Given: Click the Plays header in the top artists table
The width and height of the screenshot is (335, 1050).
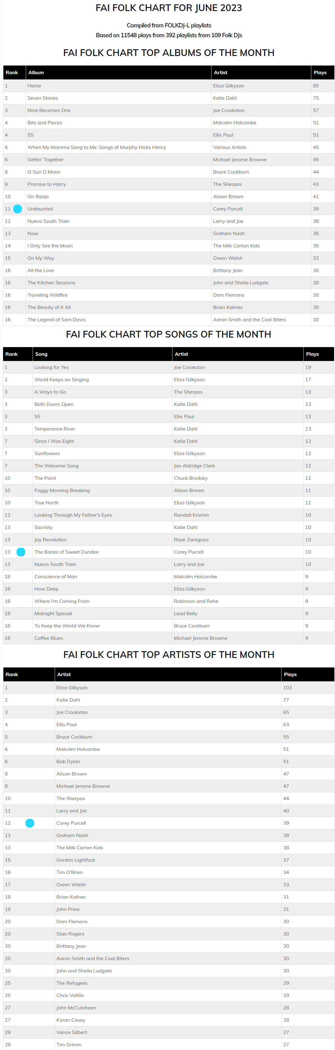Looking at the screenshot, I should [x=290, y=675].
